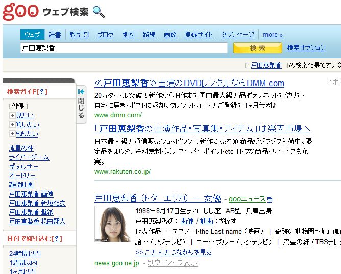The height and width of the screenshot is (274, 341).
Task: Filter results to 1週間以内
Action: (x=23, y=263)
